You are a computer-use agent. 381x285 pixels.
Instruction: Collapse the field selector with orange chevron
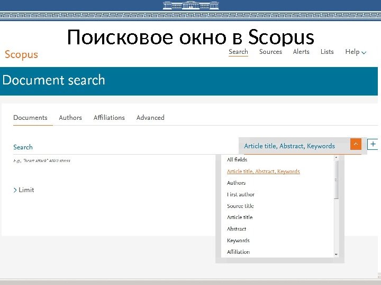pos(356,144)
